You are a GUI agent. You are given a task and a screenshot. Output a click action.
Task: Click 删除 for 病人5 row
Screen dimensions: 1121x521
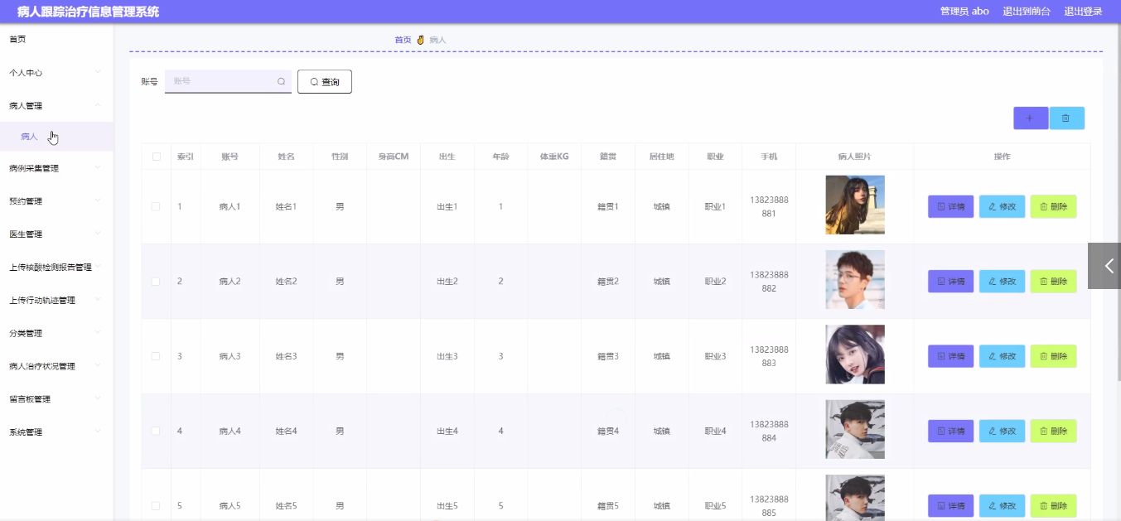tap(1053, 505)
